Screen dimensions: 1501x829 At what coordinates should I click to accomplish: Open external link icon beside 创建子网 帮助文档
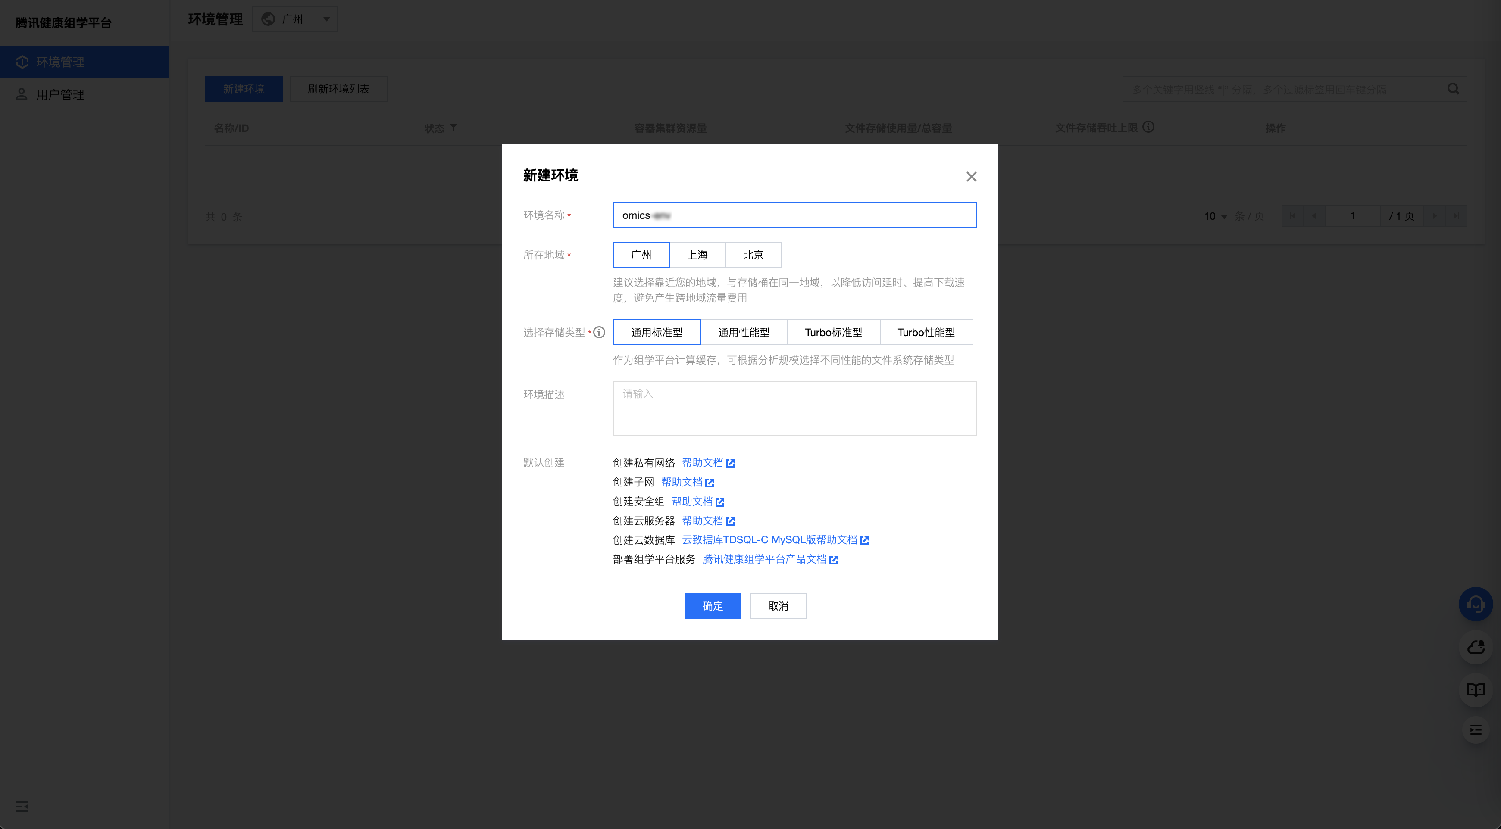(x=709, y=483)
